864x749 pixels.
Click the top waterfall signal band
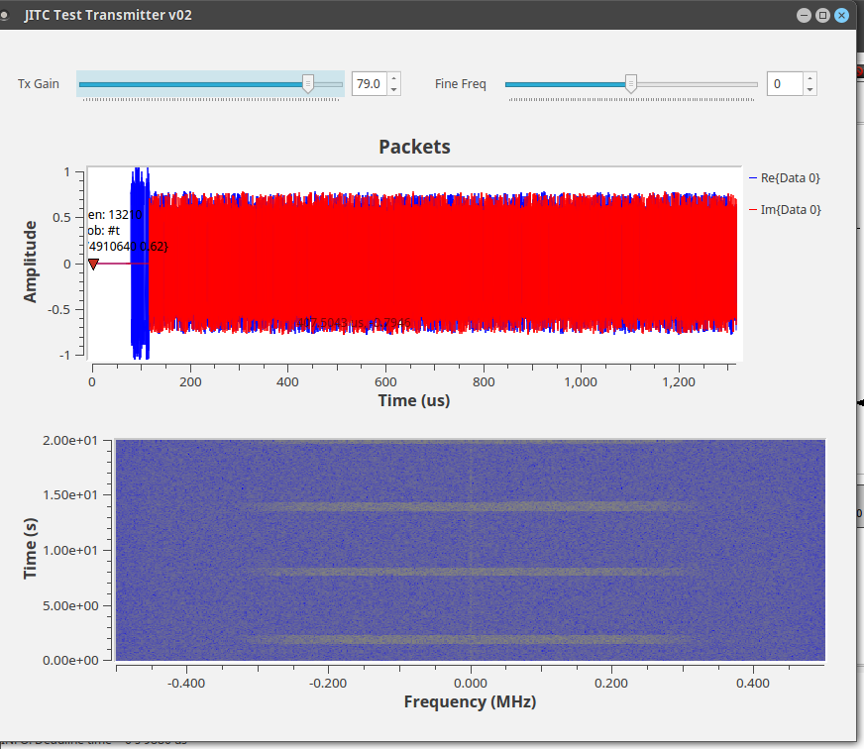point(471,506)
